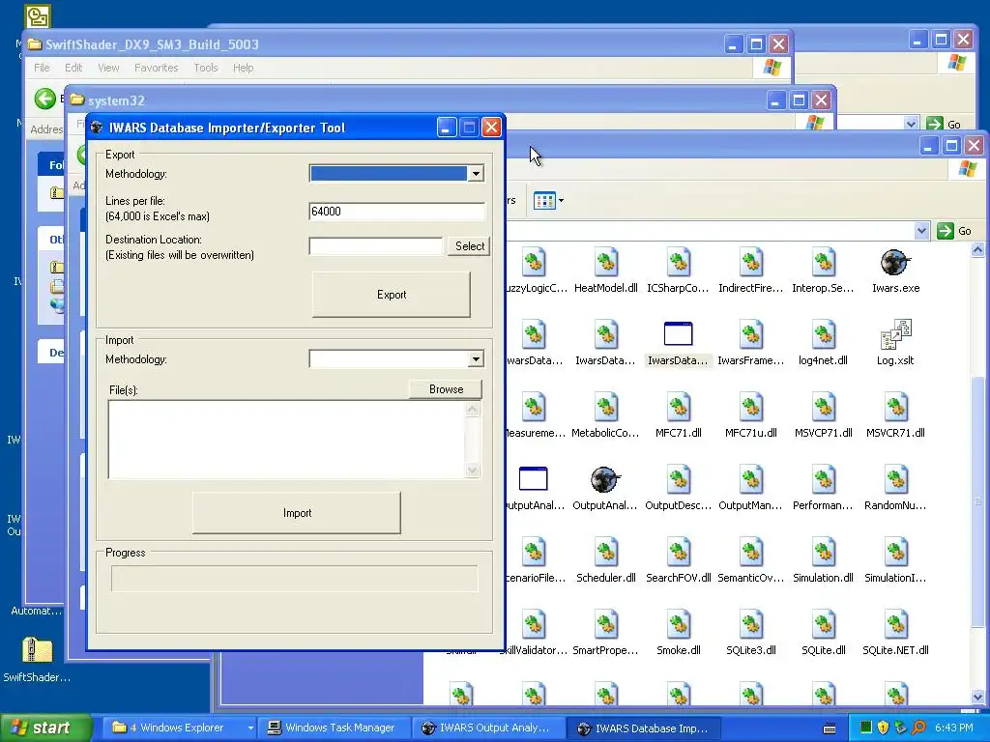Select the RandomNu... dll icon
Image resolution: width=990 pixels, height=742 pixels.
[x=895, y=480]
